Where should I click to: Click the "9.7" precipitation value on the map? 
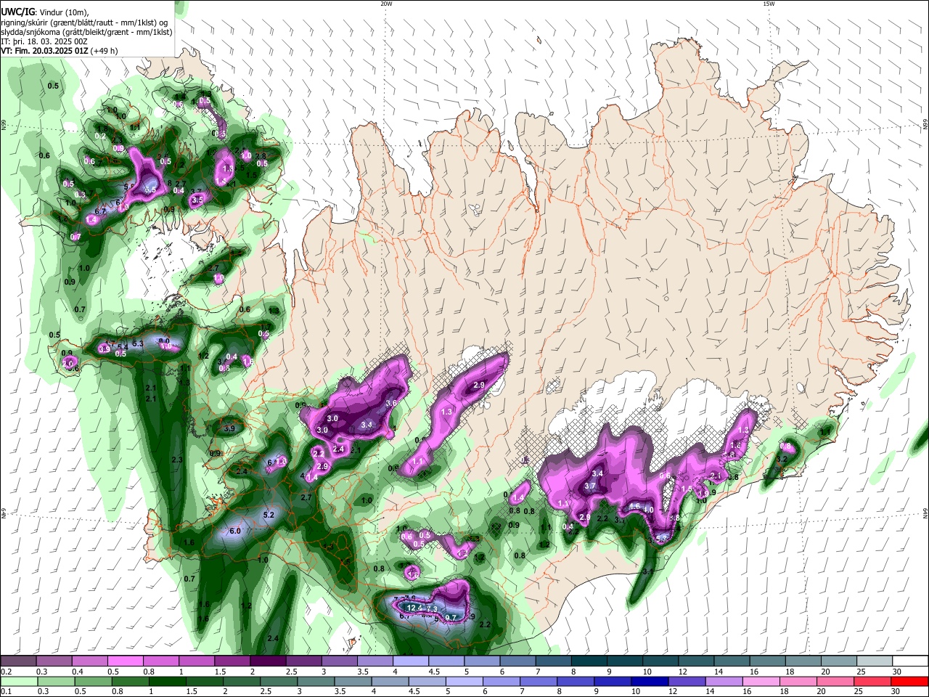[451, 618]
